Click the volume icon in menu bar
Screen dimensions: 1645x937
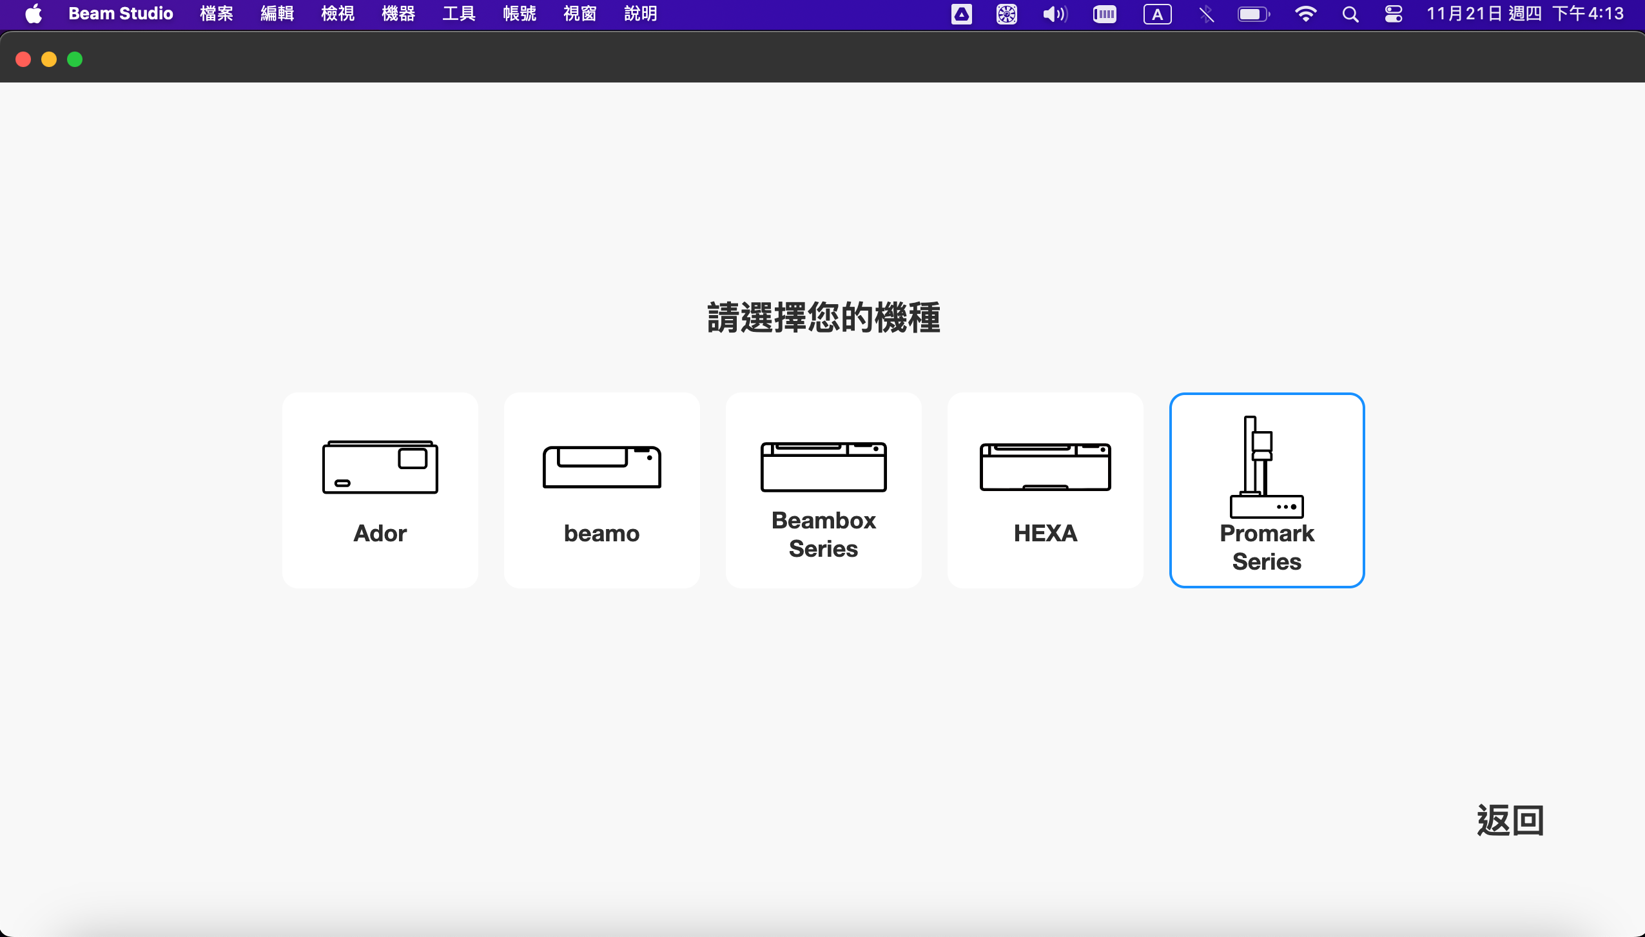tap(1055, 14)
